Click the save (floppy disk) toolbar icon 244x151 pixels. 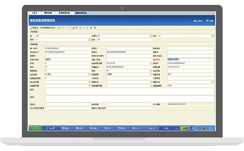pos(59,28)
